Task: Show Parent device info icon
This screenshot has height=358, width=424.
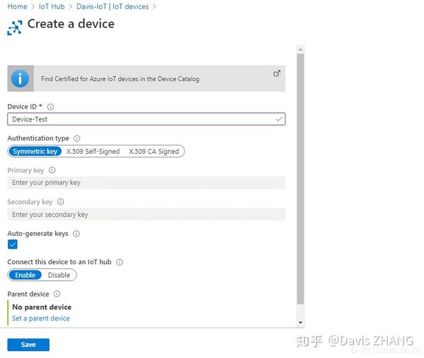Action: pos(57,294)
